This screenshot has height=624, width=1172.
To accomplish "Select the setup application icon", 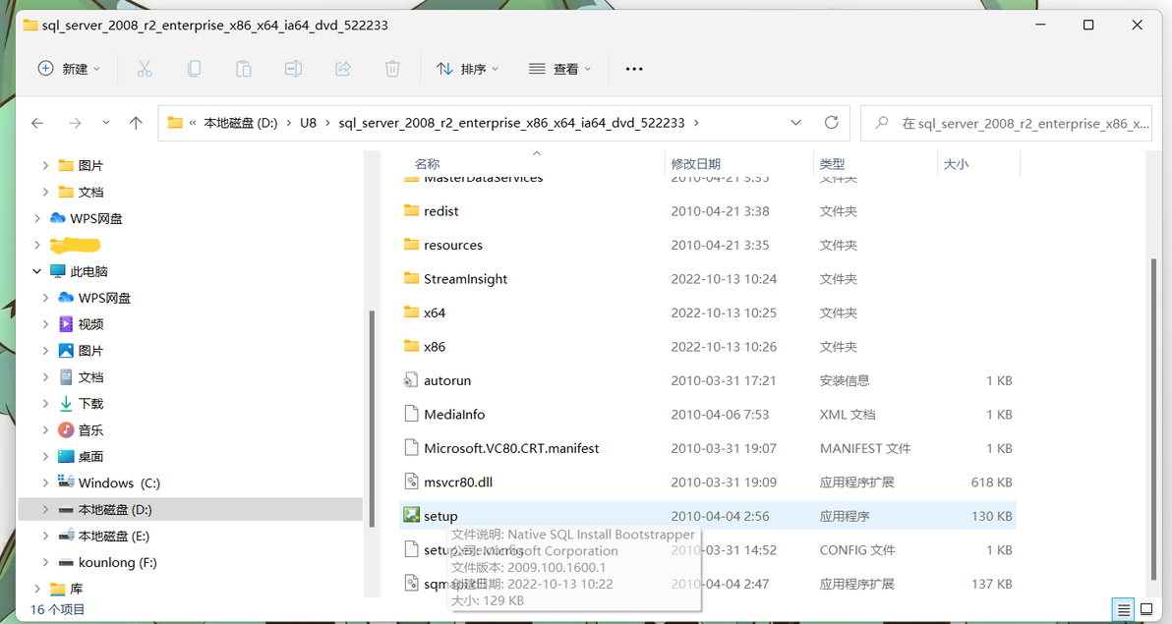I will pos(411,515).
